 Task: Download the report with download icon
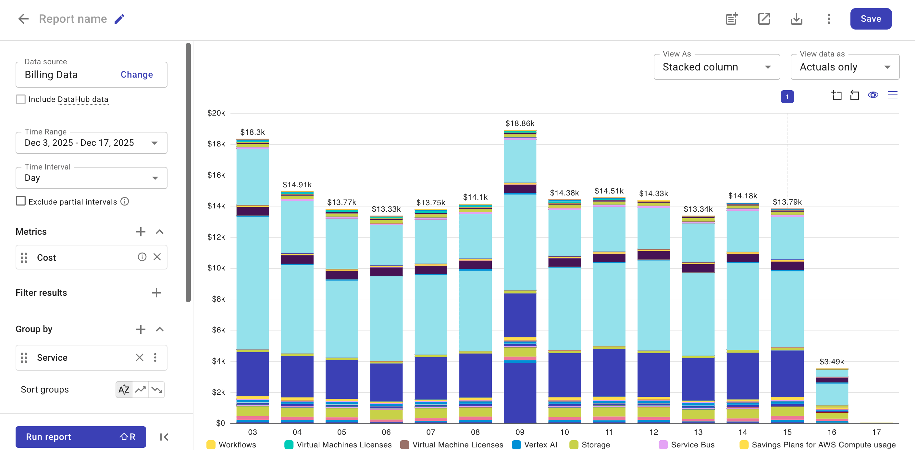(796, 19)
